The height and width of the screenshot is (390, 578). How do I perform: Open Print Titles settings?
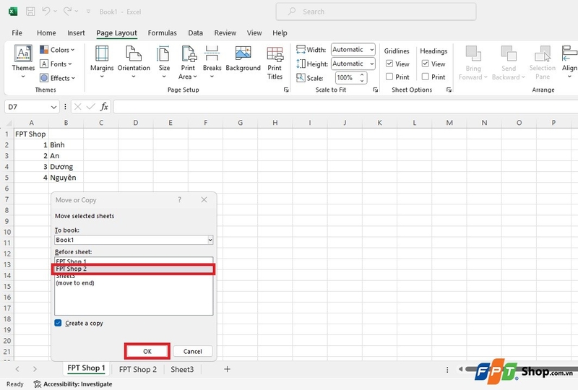(x=275, y=63)
